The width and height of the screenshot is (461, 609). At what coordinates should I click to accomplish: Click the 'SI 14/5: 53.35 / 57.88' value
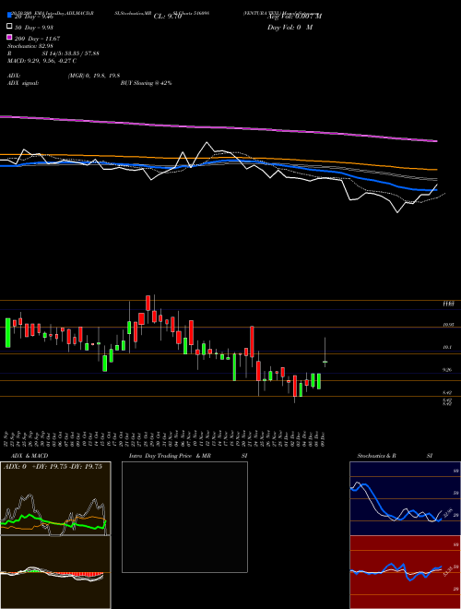[70, 54]
